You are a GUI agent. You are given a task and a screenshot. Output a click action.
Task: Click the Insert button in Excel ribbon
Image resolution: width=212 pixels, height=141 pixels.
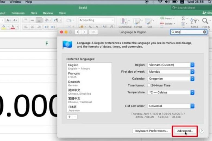pos(166,18)
